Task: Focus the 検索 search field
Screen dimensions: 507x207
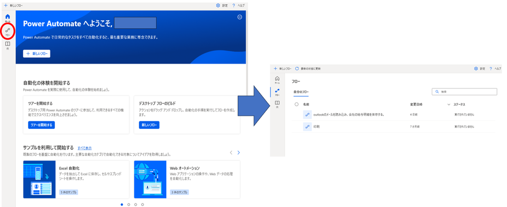Action: pos(464,92)
